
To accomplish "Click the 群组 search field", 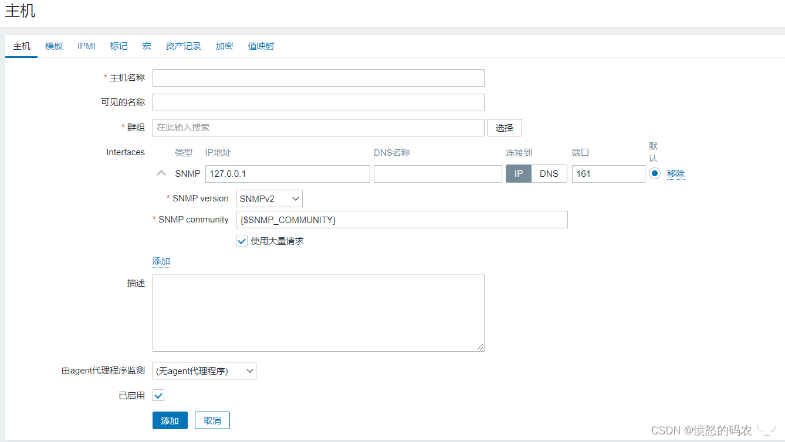I will point(319,128).
